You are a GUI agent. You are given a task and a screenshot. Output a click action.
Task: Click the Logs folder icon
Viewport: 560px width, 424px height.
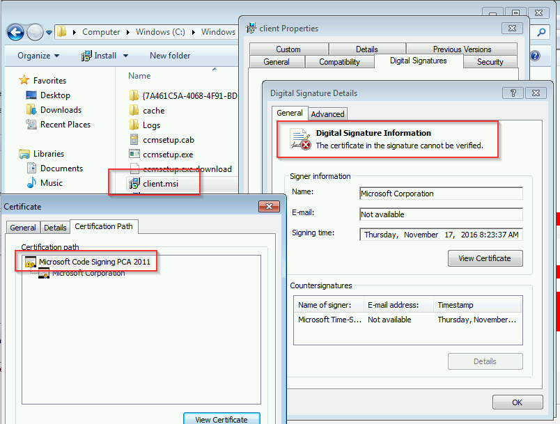134,125
